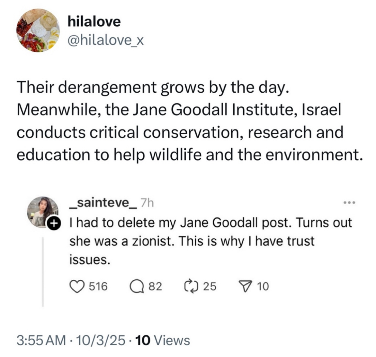Share the post with paper plane icon

pos(245,286)
